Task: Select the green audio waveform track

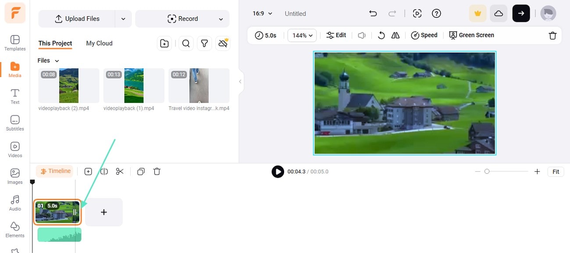Action: point(59,235)
